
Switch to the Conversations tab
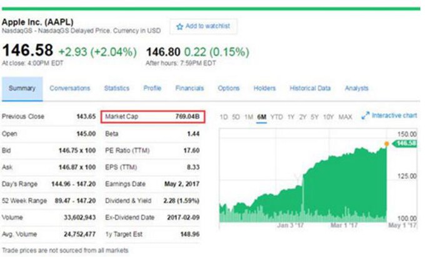pos(70,88)
